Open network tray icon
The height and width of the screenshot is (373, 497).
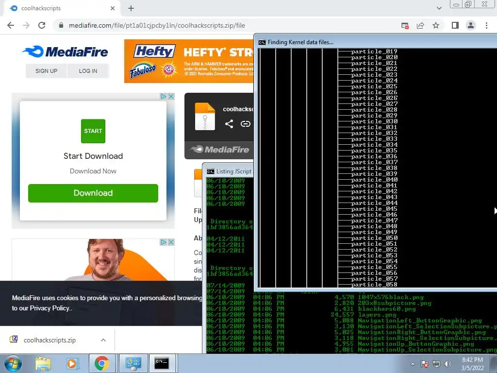coord(436,364)
